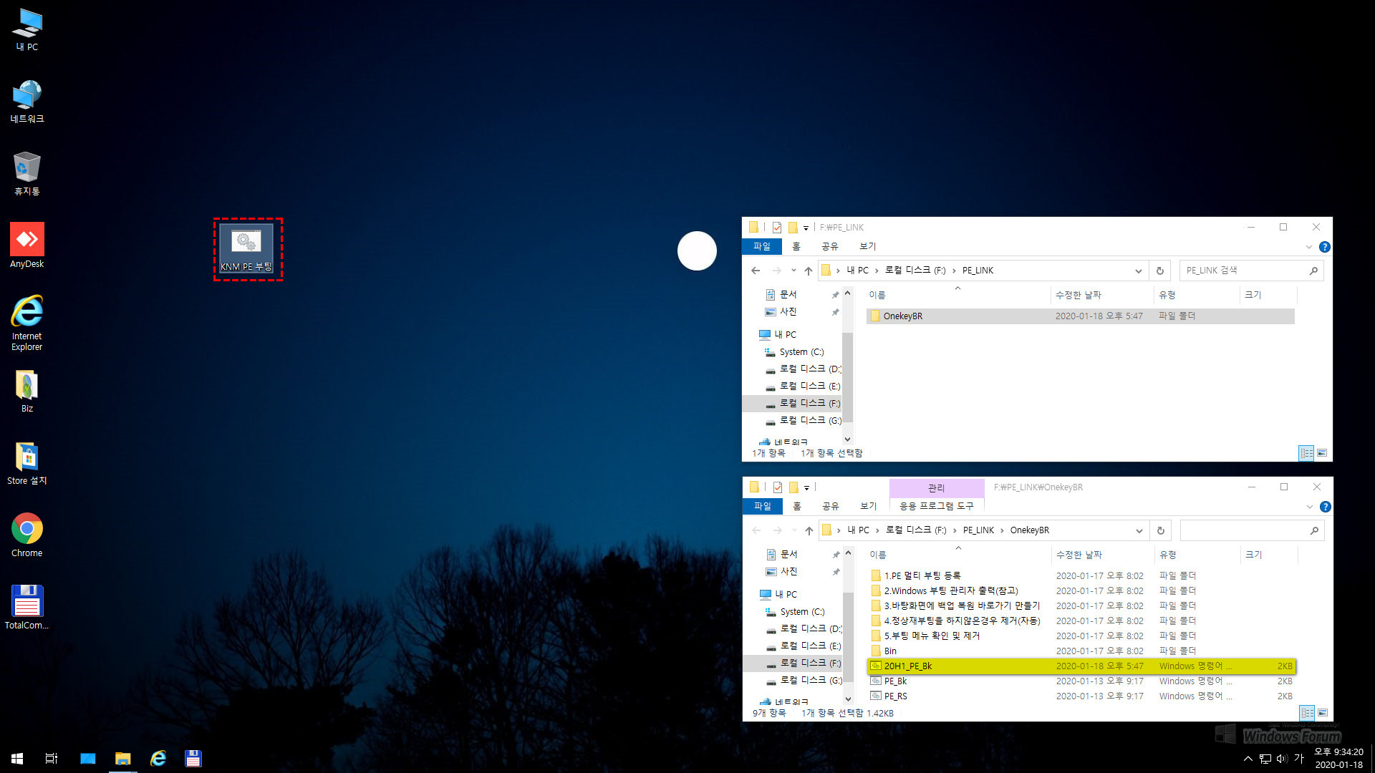Open the floppy disk app in taskbar
Image resolution: width=1375 pixels, height=773 pixels.
click(x=193, y=759)
